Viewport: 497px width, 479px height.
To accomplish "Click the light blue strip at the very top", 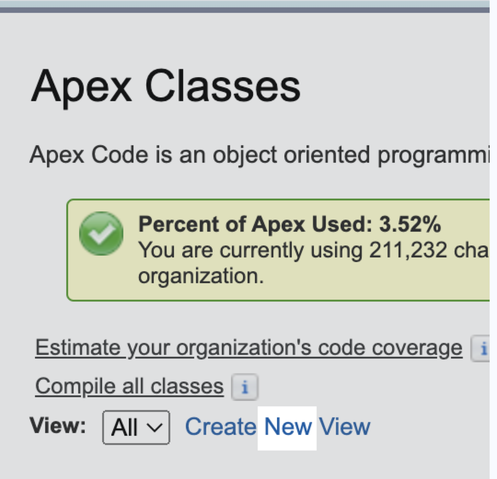I will click(x=244, y=3).
